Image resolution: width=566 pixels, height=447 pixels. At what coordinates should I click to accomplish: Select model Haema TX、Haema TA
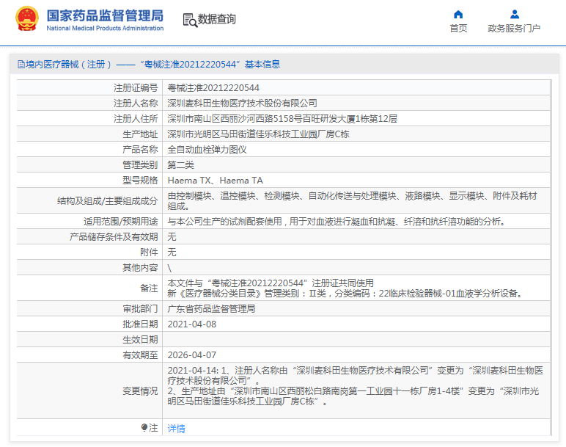(215, 181)
